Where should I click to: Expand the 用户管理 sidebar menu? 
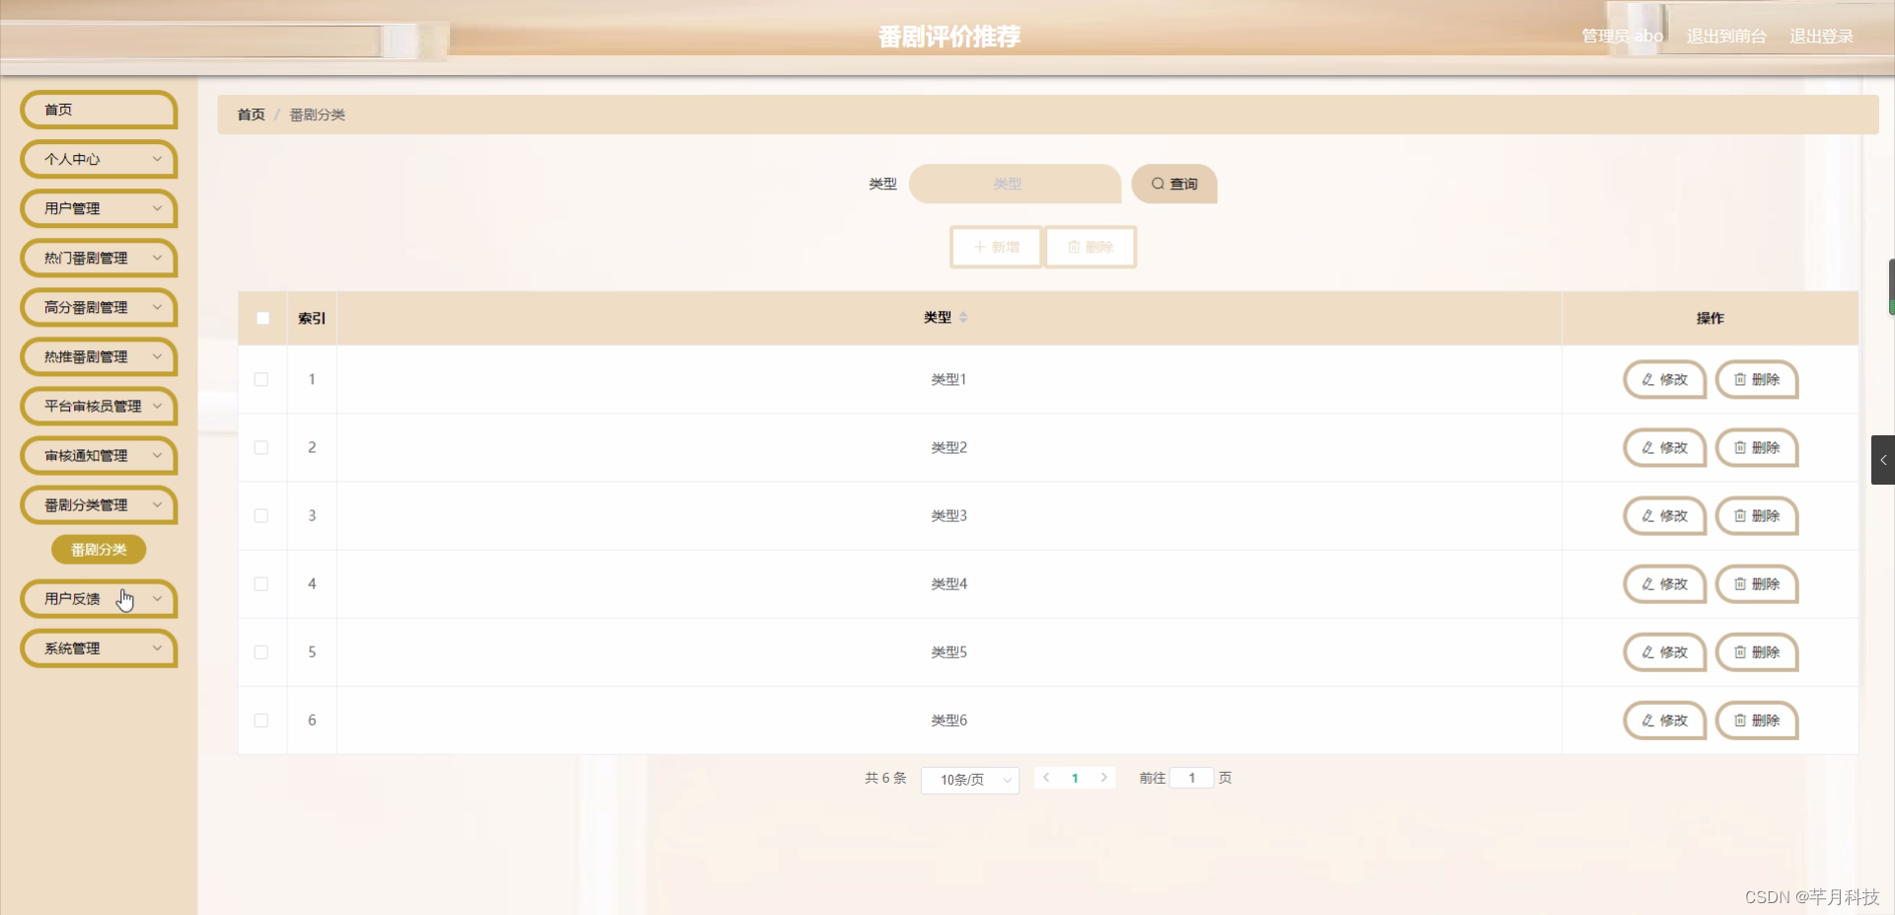click(98, 208)
